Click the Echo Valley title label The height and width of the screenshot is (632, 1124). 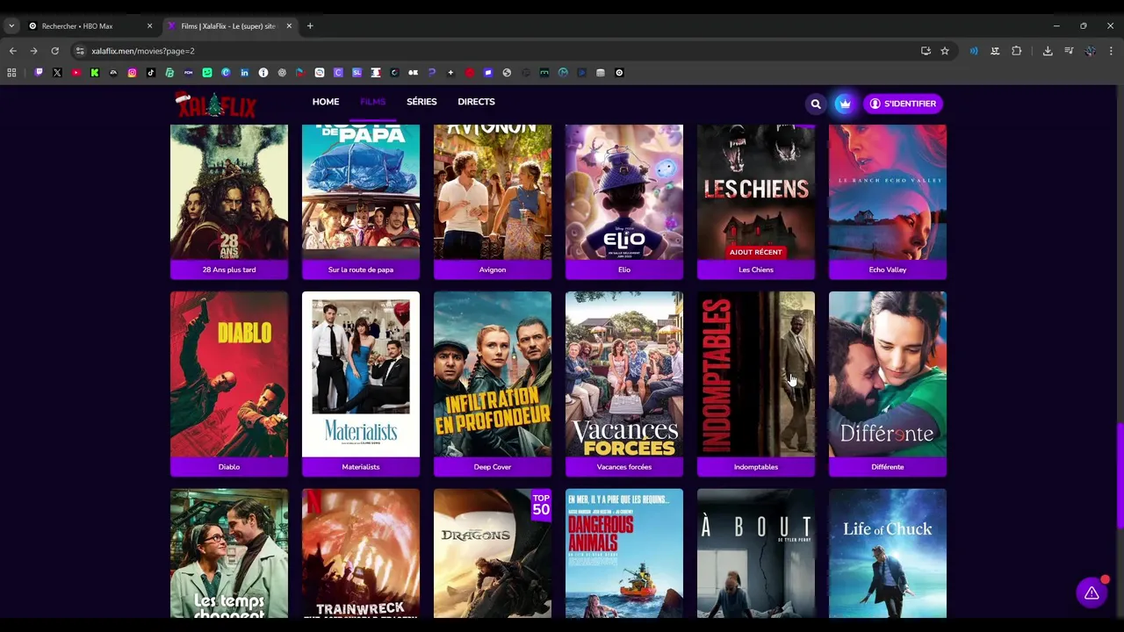888,269
